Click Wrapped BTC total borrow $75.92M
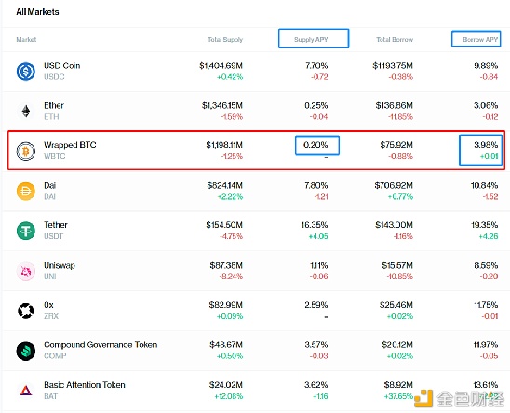510x413 pixels. pyautogui.click(x=396, y=145)
